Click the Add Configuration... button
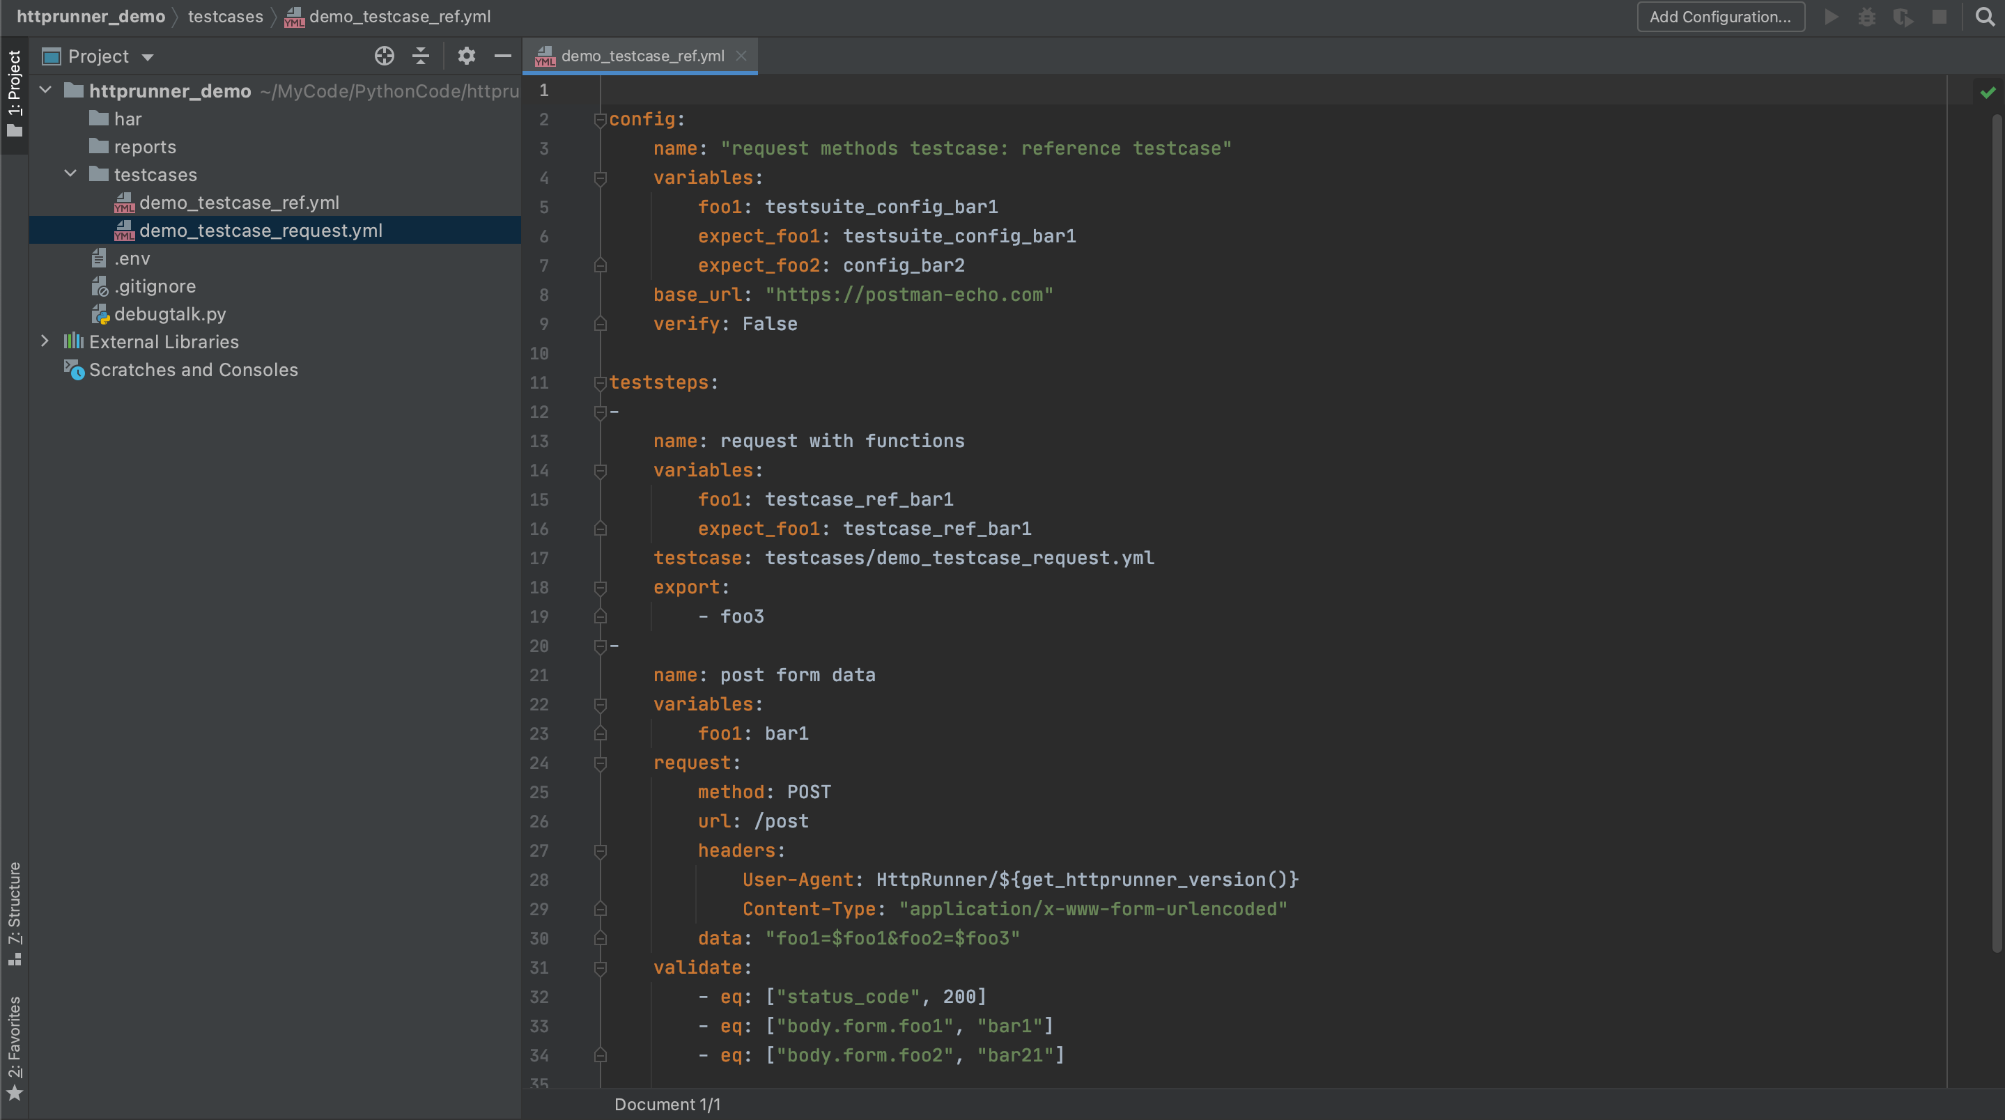Screen dimensions: 2005x1120 [1720, 16]
